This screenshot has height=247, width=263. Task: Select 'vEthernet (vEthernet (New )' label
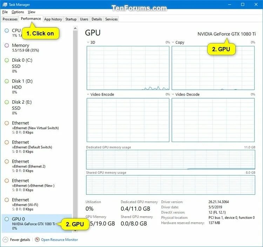[33, 186]
